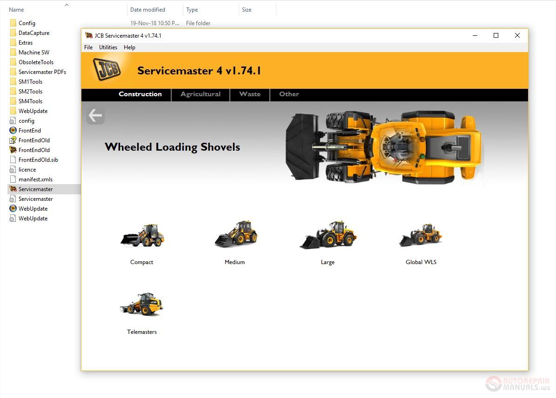This screenshot has height=398, width=556.
Task: Click the Large label text
Action: (328, 262)
